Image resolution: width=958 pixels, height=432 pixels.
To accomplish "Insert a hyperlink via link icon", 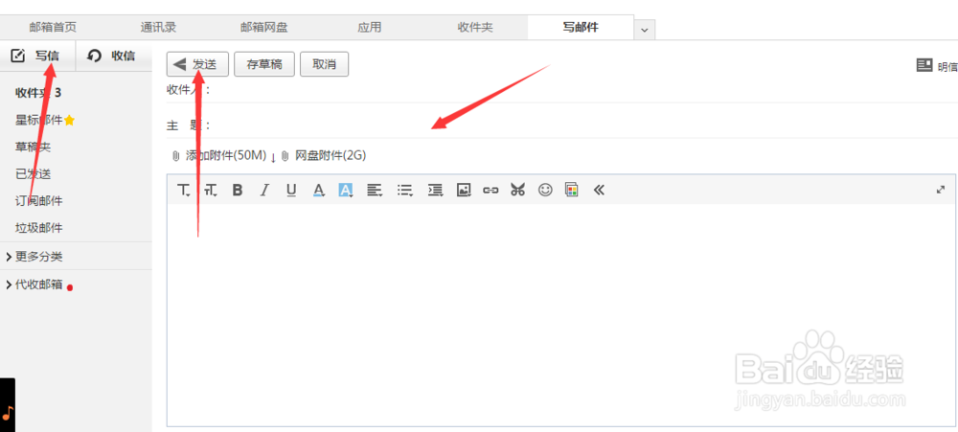I will click(x=490, y=190).
